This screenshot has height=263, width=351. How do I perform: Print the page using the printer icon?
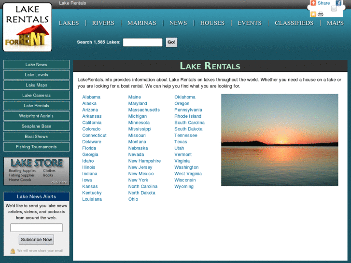click(320, 14)
